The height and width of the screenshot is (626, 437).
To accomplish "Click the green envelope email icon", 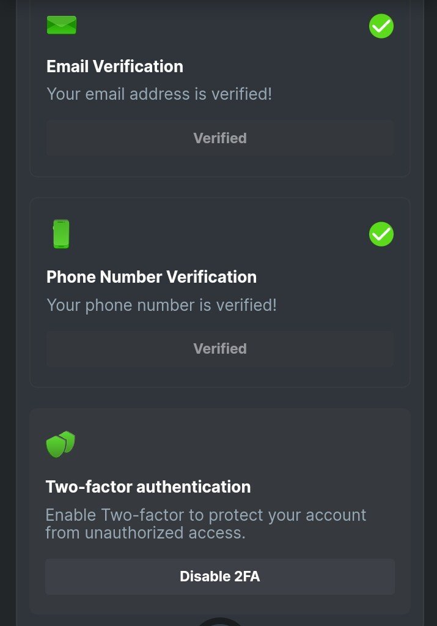I will tap(62, 25).
